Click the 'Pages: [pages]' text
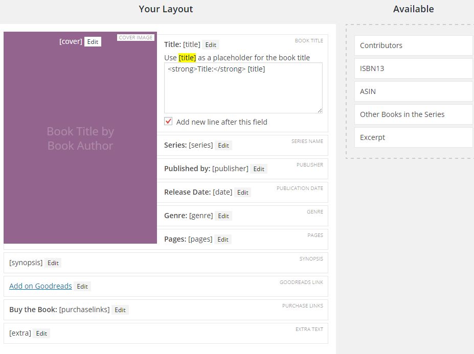 pos(188,239)
